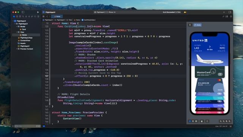Open the editor options menu
243x137 pixels.
point(227,16)
